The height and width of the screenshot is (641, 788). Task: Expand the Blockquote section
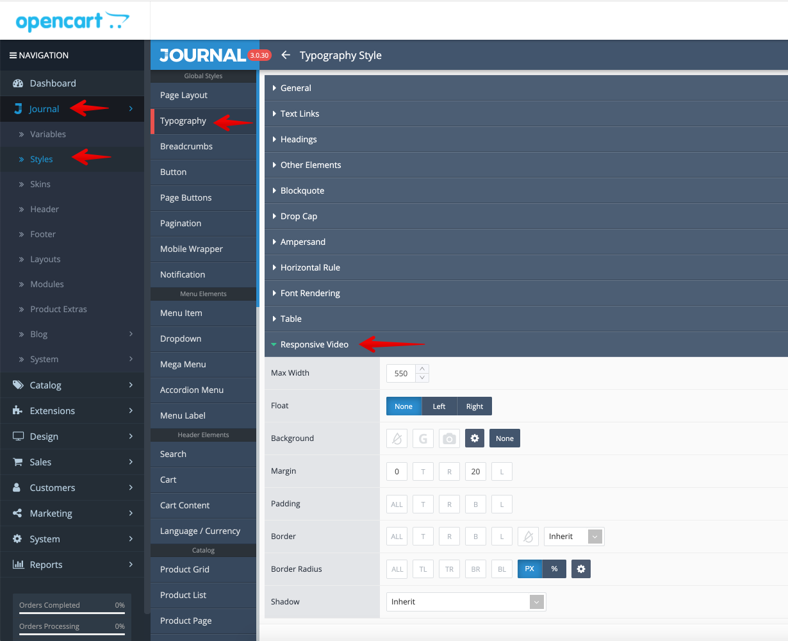pyautogui.click(x=526, y=190)
